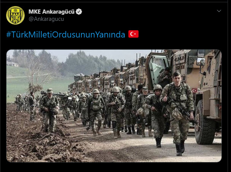This screenshot has height=172, width=231.
Task: Click the plowed dirt mound in photo
Action: pyautogui.click(x=37, y=141)
